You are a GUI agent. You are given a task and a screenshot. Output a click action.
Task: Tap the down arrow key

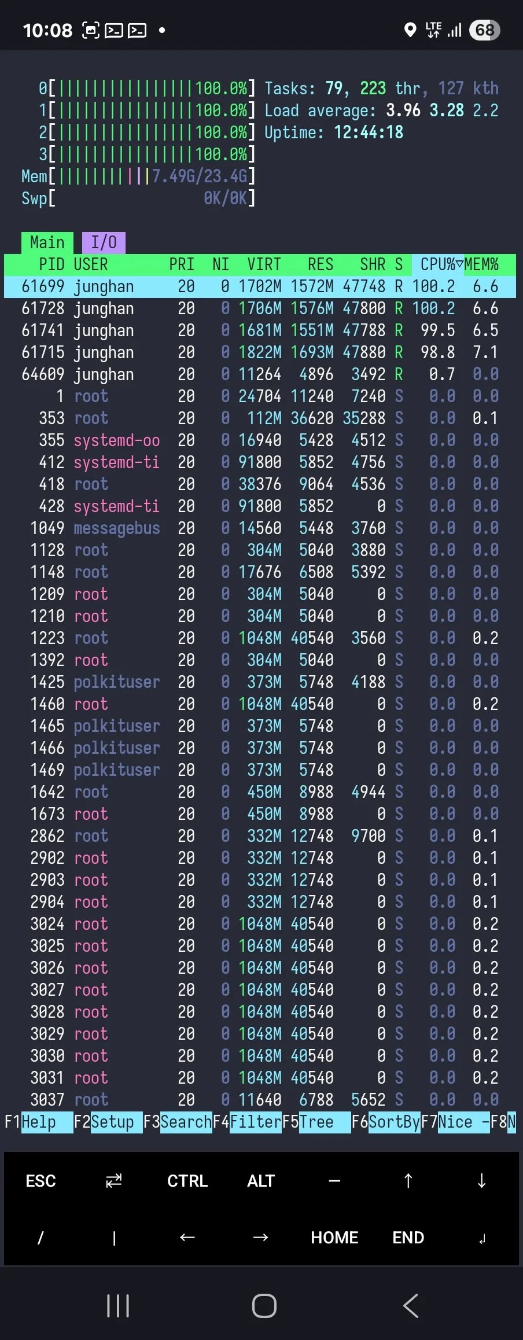coord(481,1181)
